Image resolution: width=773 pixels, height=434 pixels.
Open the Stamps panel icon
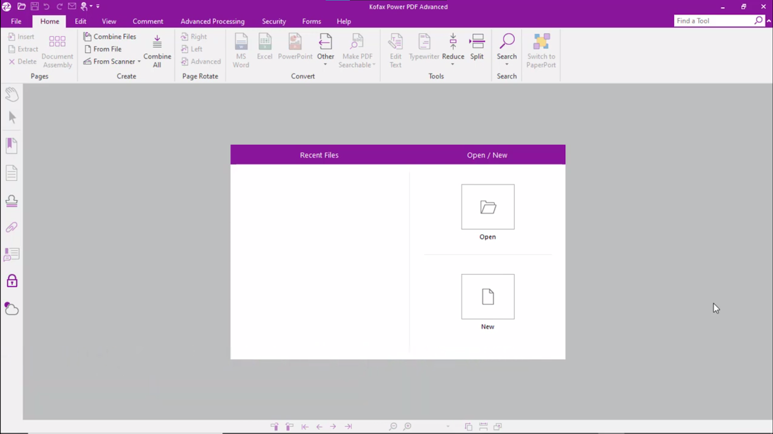12,200
